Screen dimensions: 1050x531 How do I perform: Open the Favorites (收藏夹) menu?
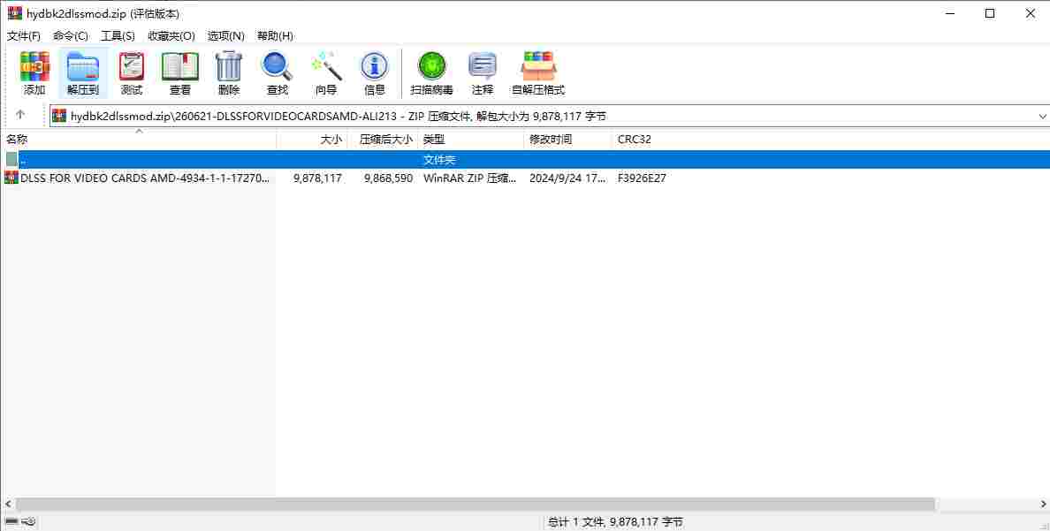coord(171,35)
